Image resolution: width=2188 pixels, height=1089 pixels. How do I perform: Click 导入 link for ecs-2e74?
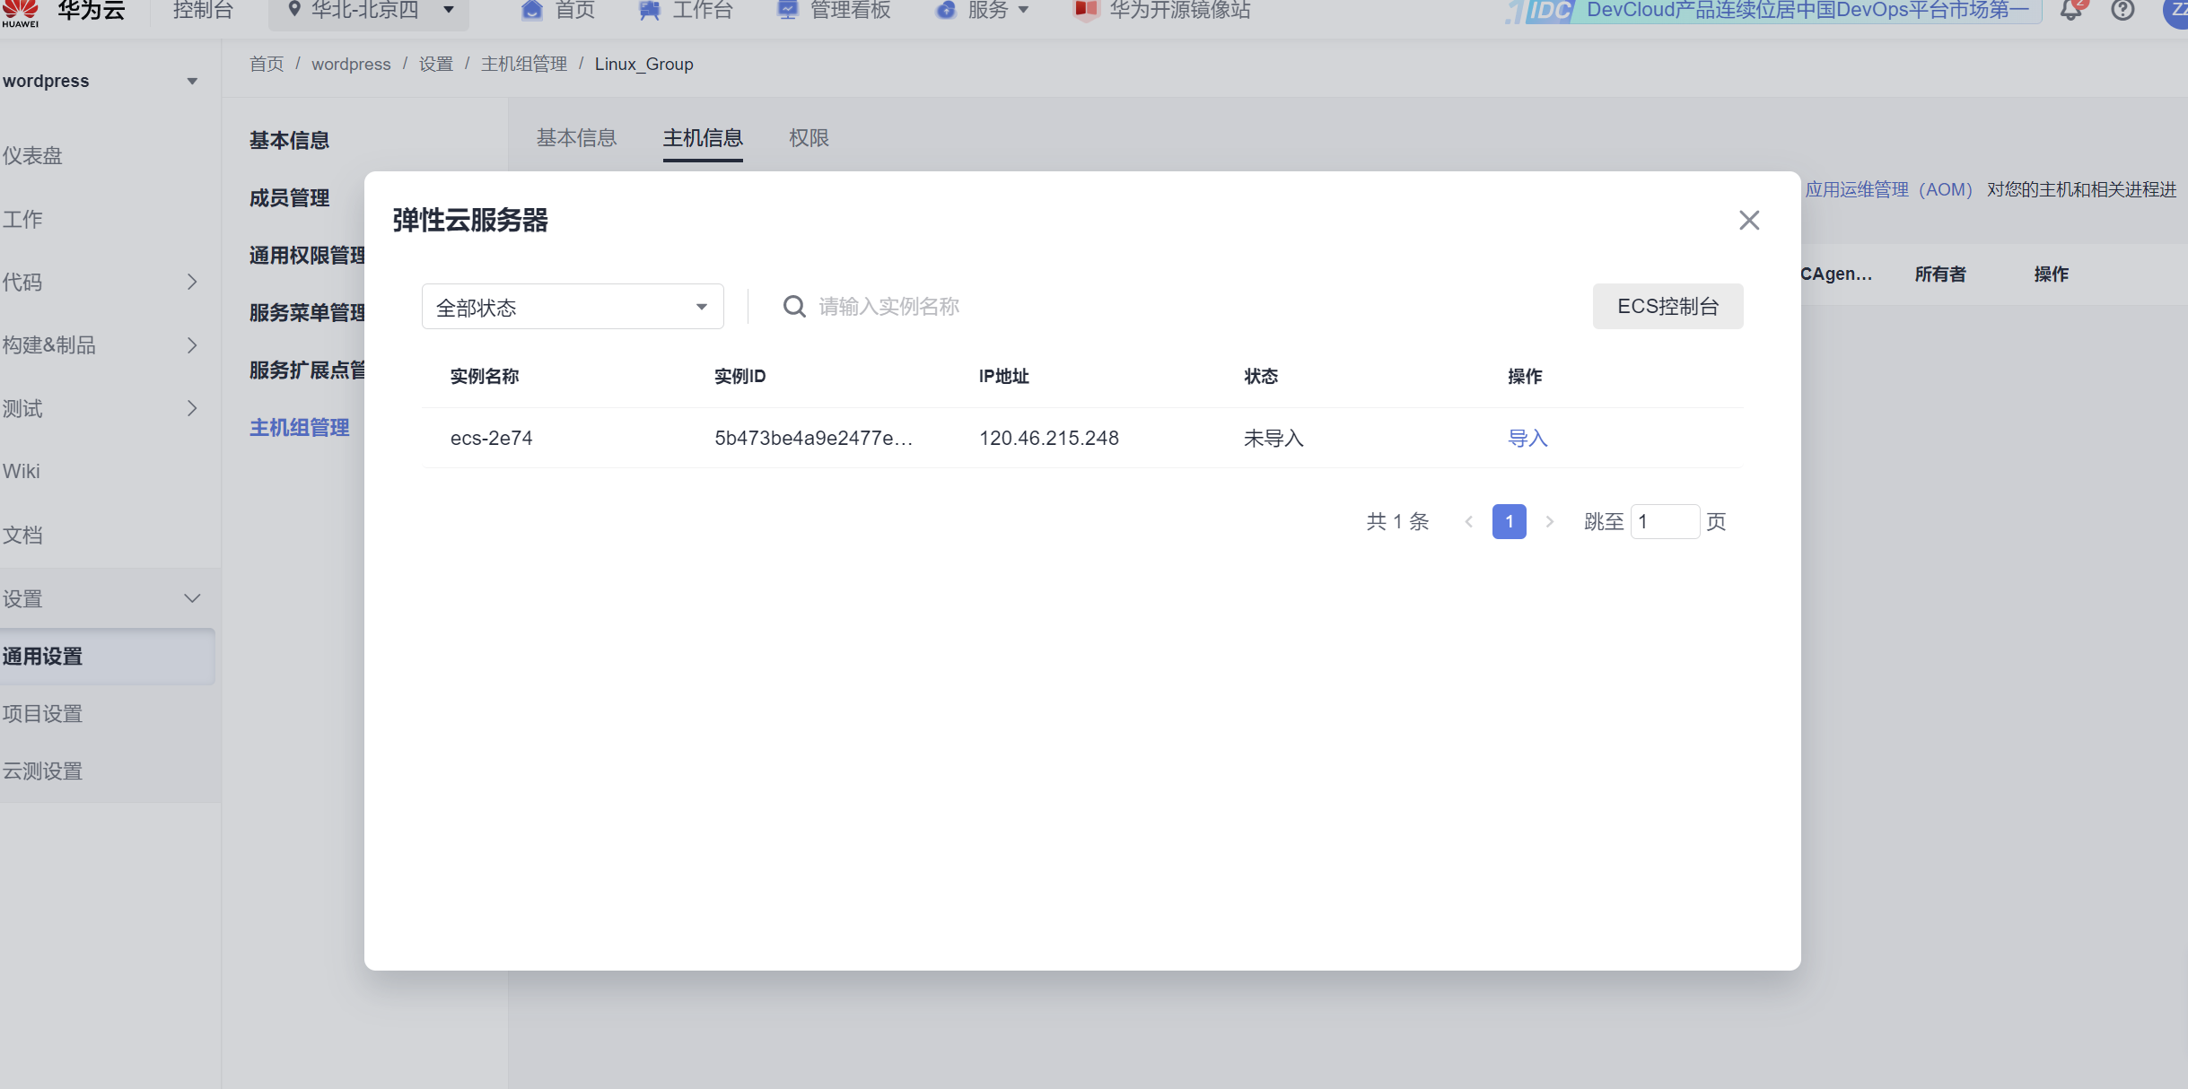click(1527, 439)
